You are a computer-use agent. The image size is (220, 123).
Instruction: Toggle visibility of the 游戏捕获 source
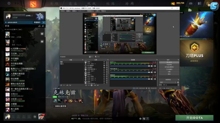104,67
